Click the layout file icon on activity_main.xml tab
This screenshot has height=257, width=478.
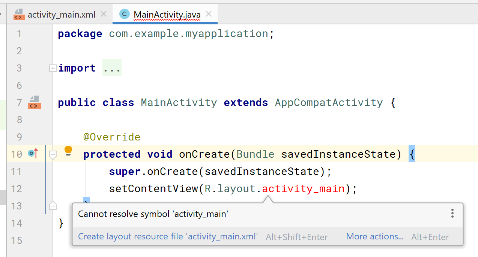19,15
